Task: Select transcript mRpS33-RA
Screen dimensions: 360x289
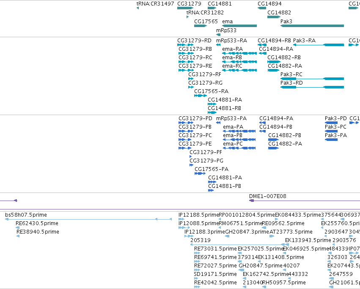Action: coord(232,41)
